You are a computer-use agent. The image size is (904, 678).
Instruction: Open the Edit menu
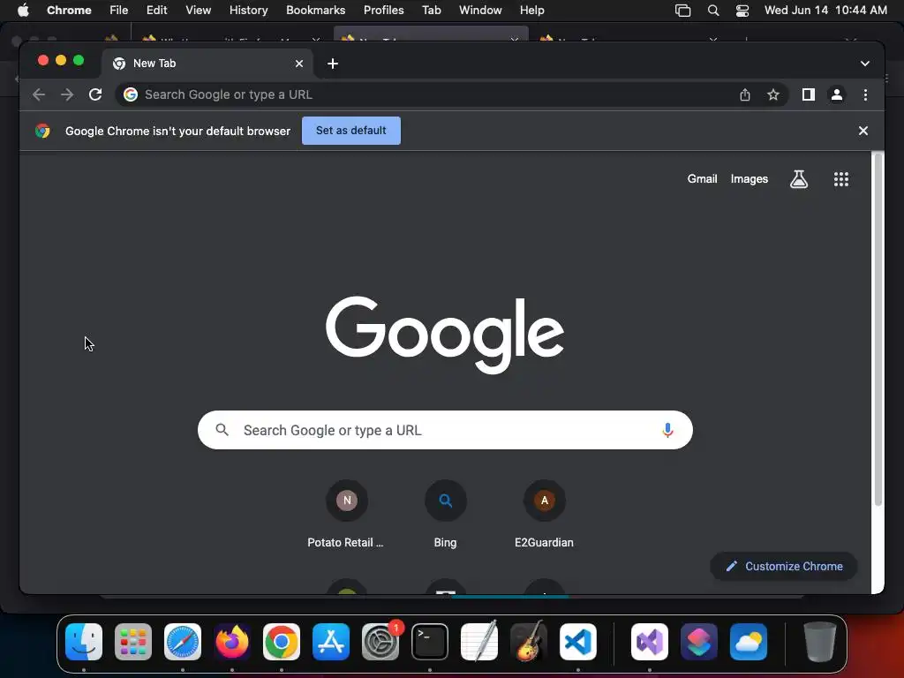click(156, 10)
